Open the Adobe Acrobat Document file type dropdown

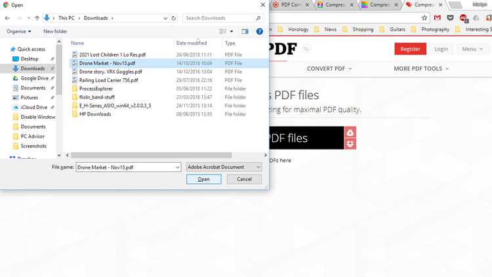coord(224,167)
